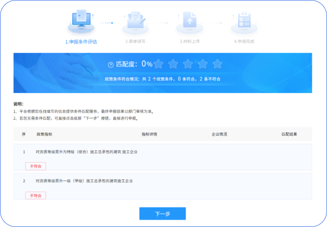Select the fifth star in the rating row
327x227 pixels.
coord(217,64)
